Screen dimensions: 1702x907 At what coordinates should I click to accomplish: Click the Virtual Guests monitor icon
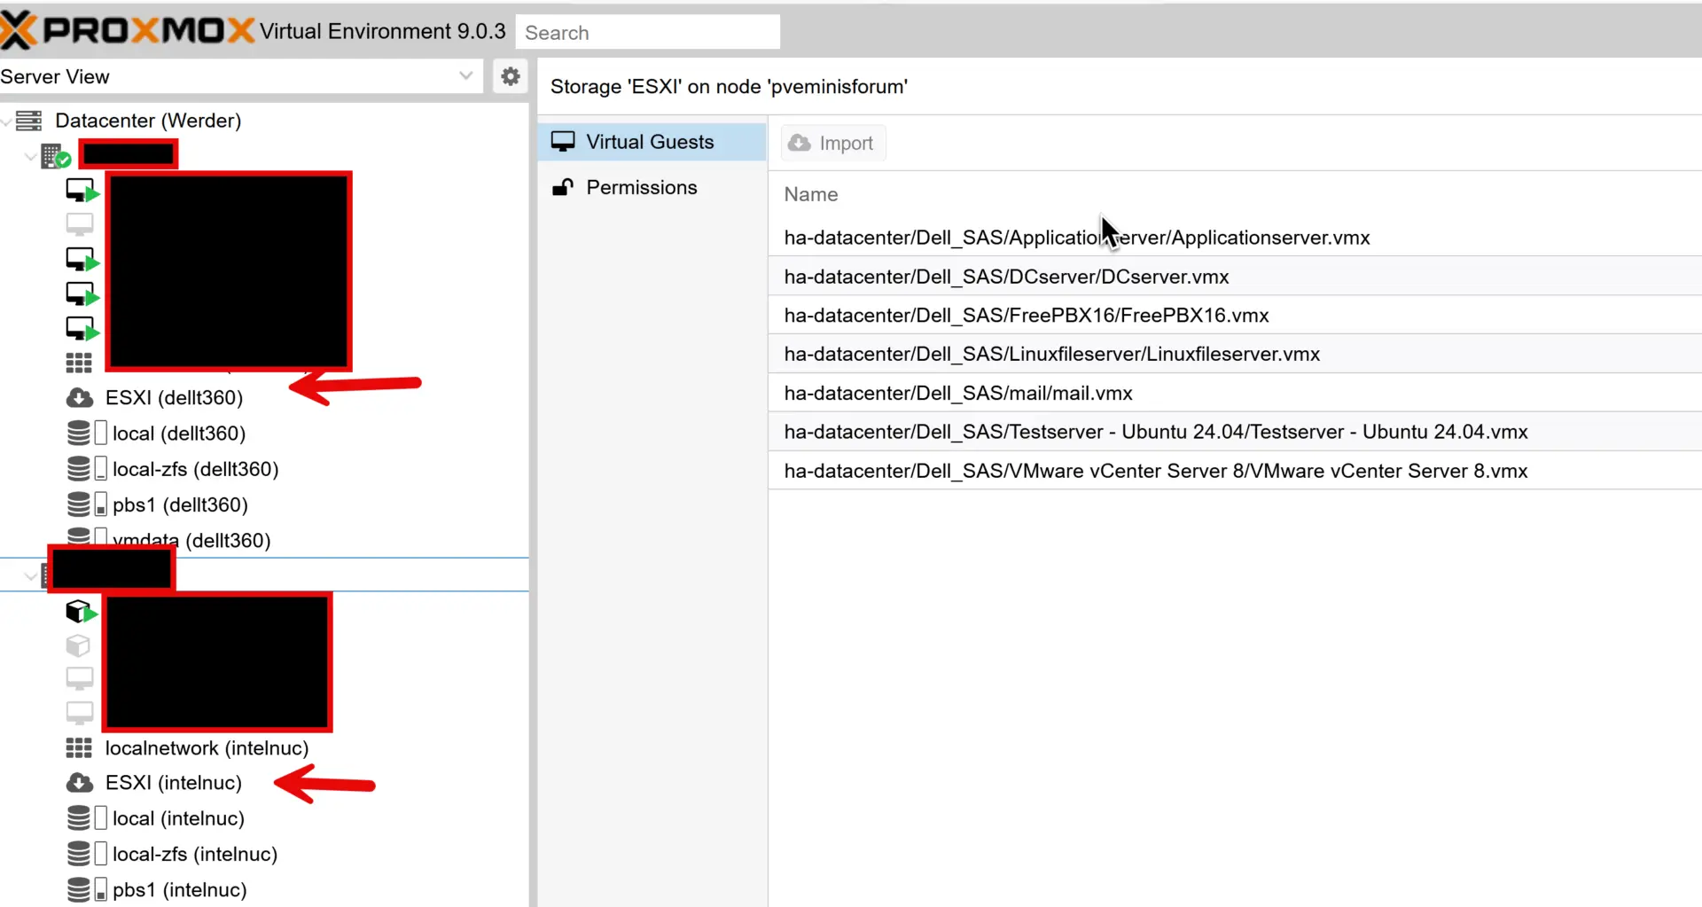pos(563,142)
